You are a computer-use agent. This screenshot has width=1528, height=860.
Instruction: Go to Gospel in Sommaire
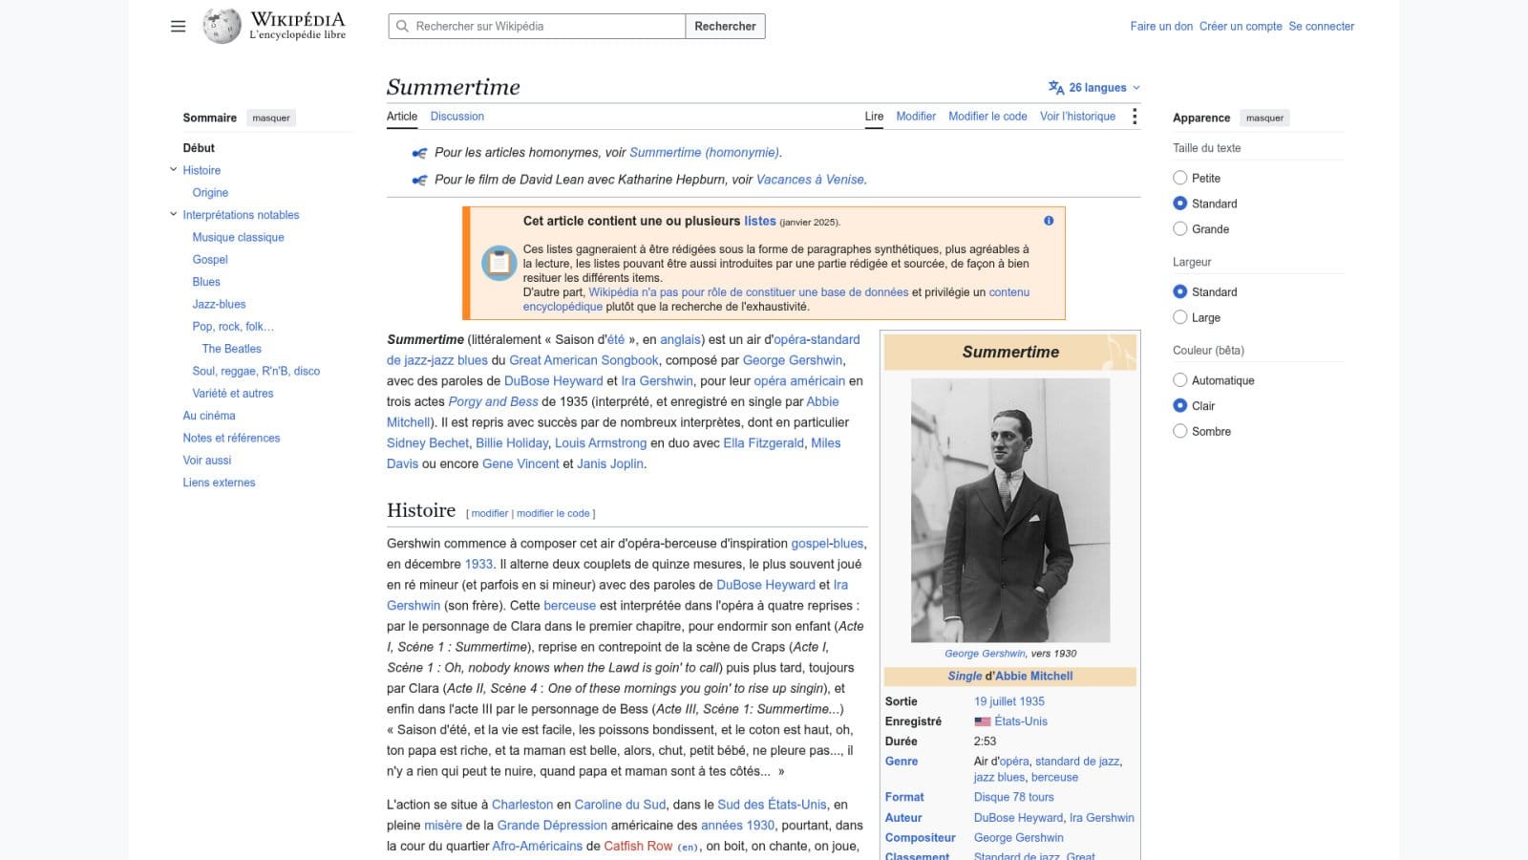(x=210, y=260)
